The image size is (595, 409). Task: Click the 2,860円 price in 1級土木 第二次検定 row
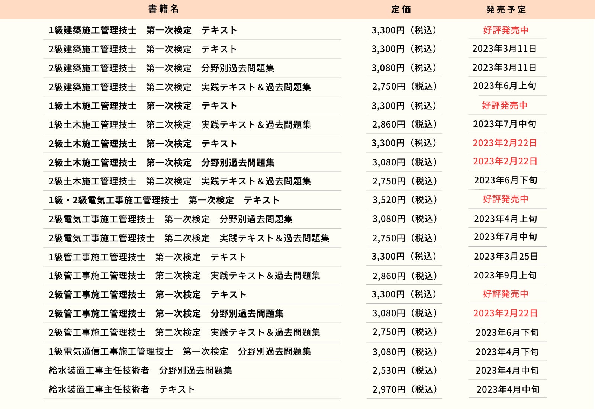click(x=405, y=125)
